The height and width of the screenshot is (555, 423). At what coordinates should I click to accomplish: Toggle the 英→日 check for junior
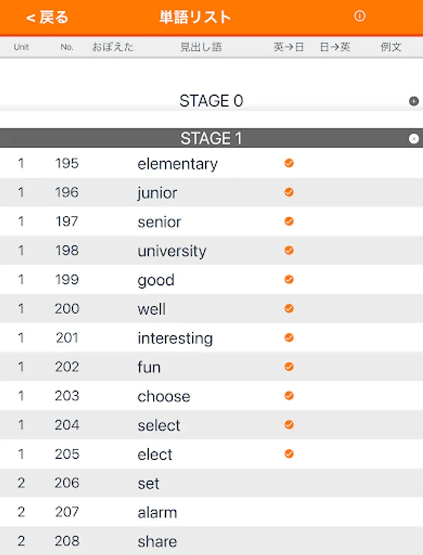[x=289, y=192]
